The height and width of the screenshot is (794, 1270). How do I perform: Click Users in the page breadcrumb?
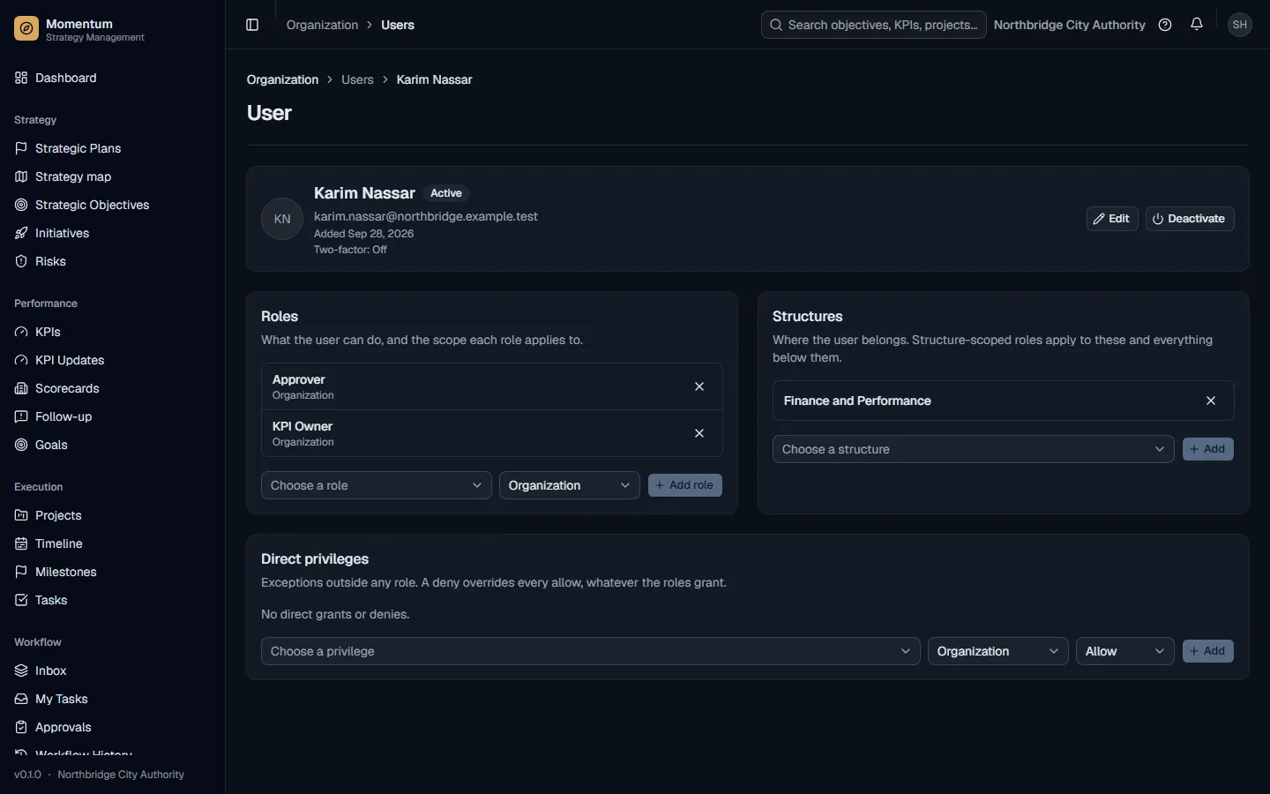[357, 79]
